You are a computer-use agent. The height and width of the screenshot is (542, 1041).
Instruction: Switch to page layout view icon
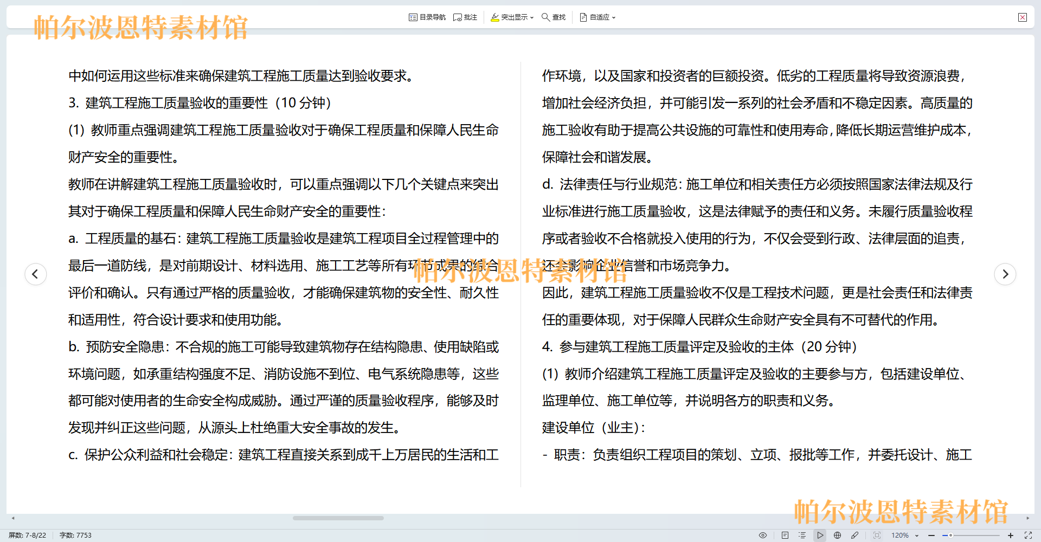pos(785,535)
